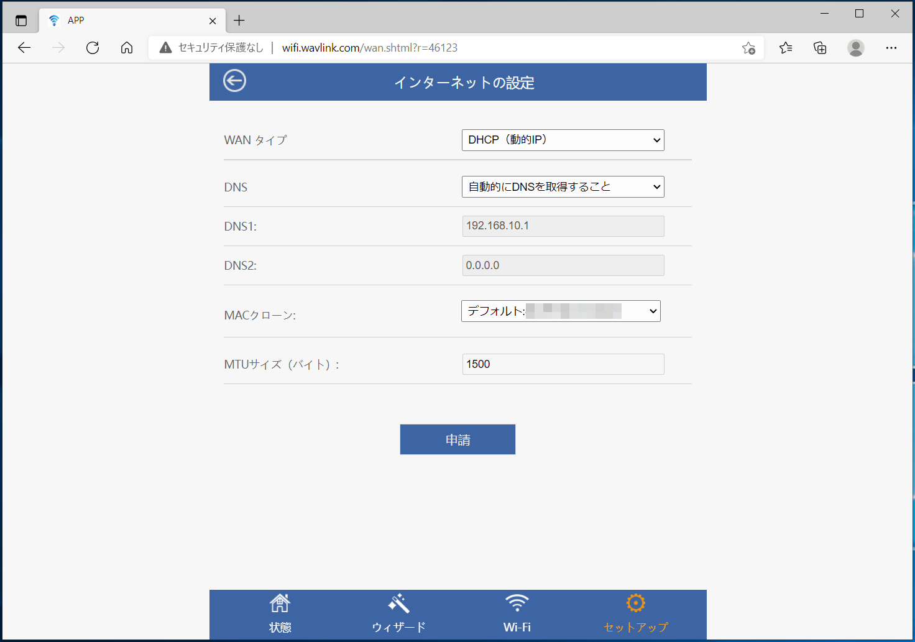Expand the WAN タイプ dropdown
Screen dimensions: 915x642
(563, 140)
